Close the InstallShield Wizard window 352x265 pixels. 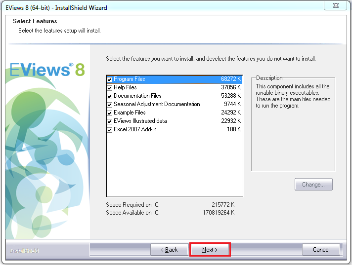[336, 5]
